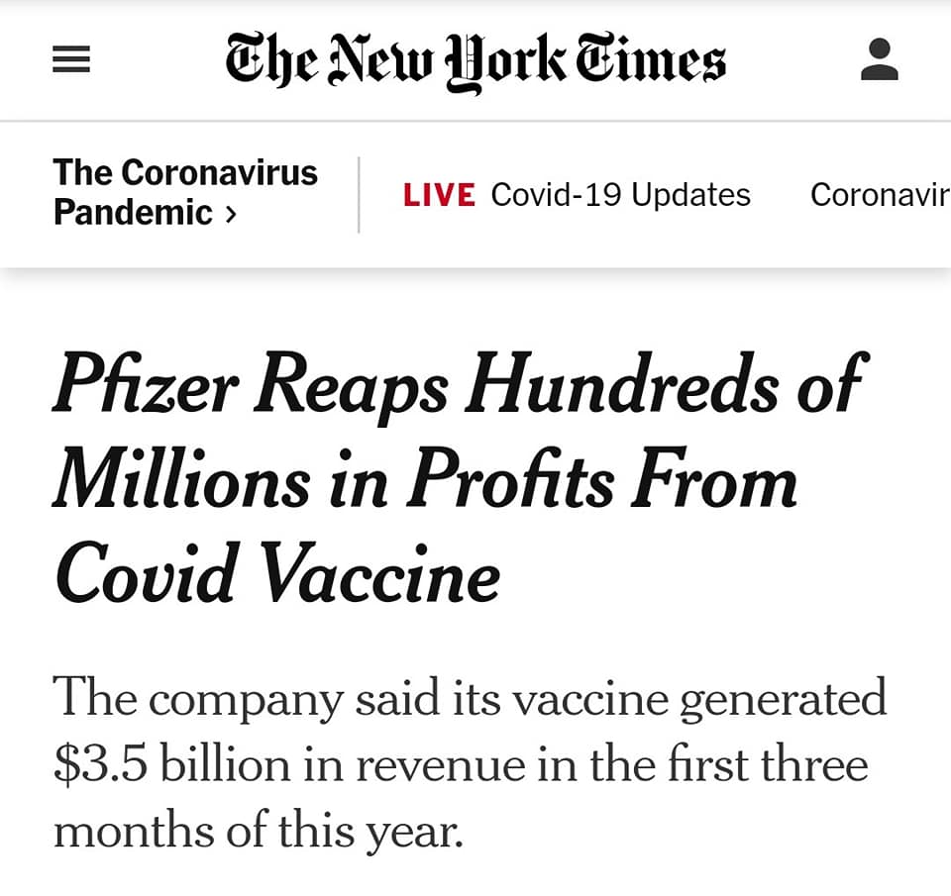Select the Covid-19 Updates tab

[620, 195]
